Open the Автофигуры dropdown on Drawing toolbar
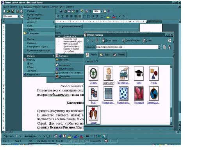200x150 pixels. [31, 136]
